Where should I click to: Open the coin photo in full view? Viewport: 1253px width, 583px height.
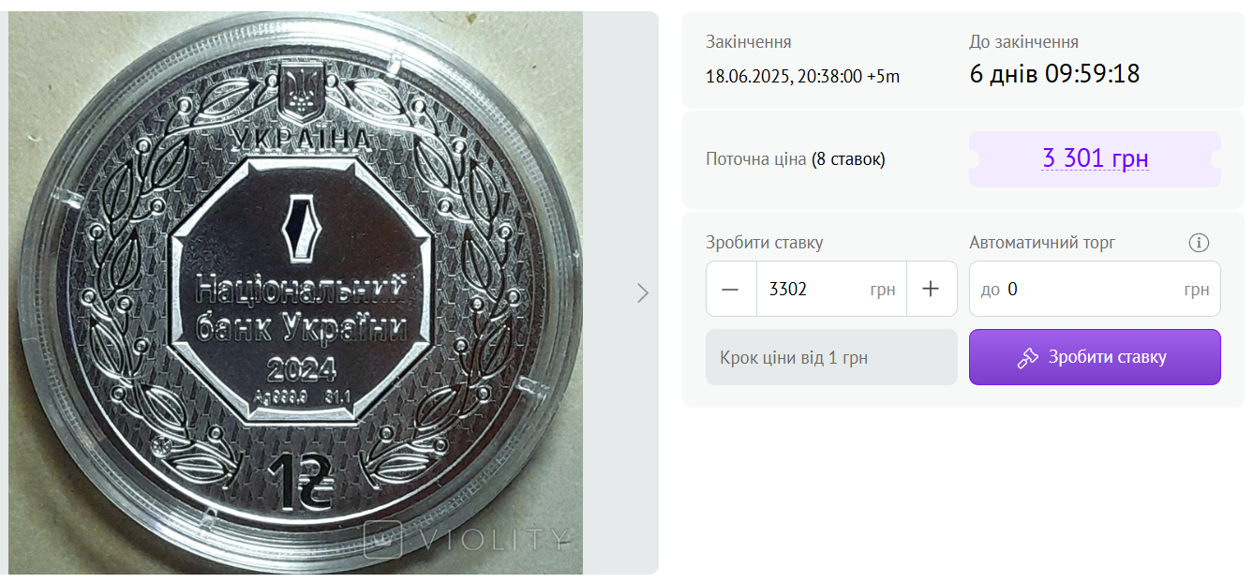click(296, 292)
